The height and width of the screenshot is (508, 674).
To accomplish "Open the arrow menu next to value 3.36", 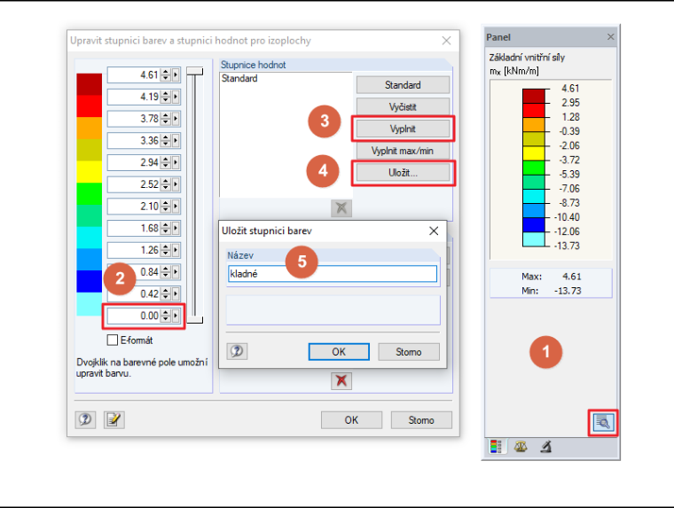I will 176,141.
